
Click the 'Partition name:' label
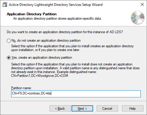(22, 88)
